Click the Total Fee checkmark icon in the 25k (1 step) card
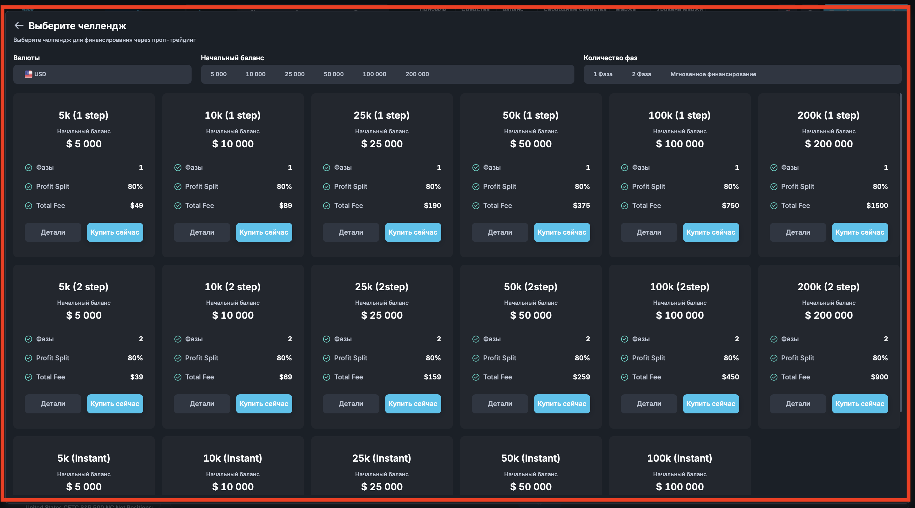The width and height of the screenshot is (915, 508). click(x=326, y=206)
